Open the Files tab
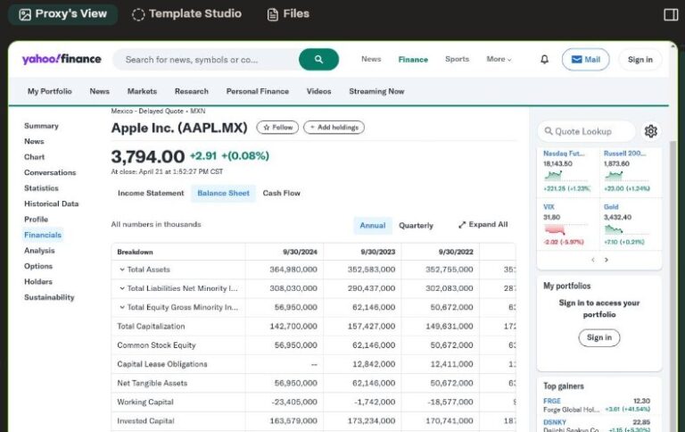The height and width of the screenshot is (432, 685). tap(288, 14)
